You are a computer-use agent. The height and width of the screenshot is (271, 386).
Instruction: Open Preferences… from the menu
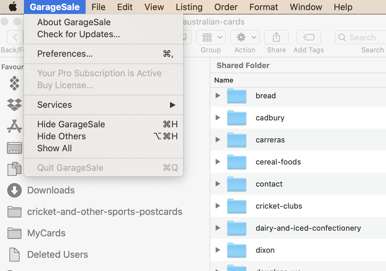point(104,54)
